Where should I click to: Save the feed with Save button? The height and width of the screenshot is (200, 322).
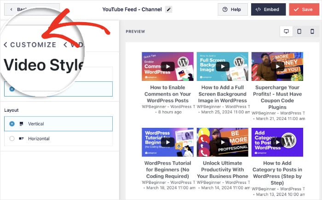point(304,9)
